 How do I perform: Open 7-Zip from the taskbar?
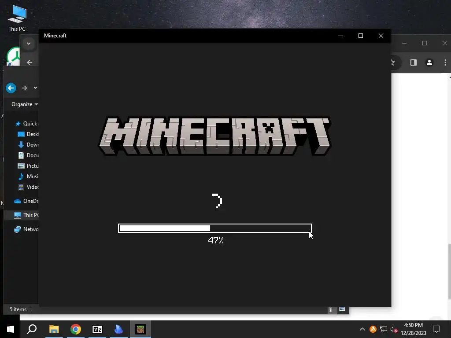(x=97, y=329)
